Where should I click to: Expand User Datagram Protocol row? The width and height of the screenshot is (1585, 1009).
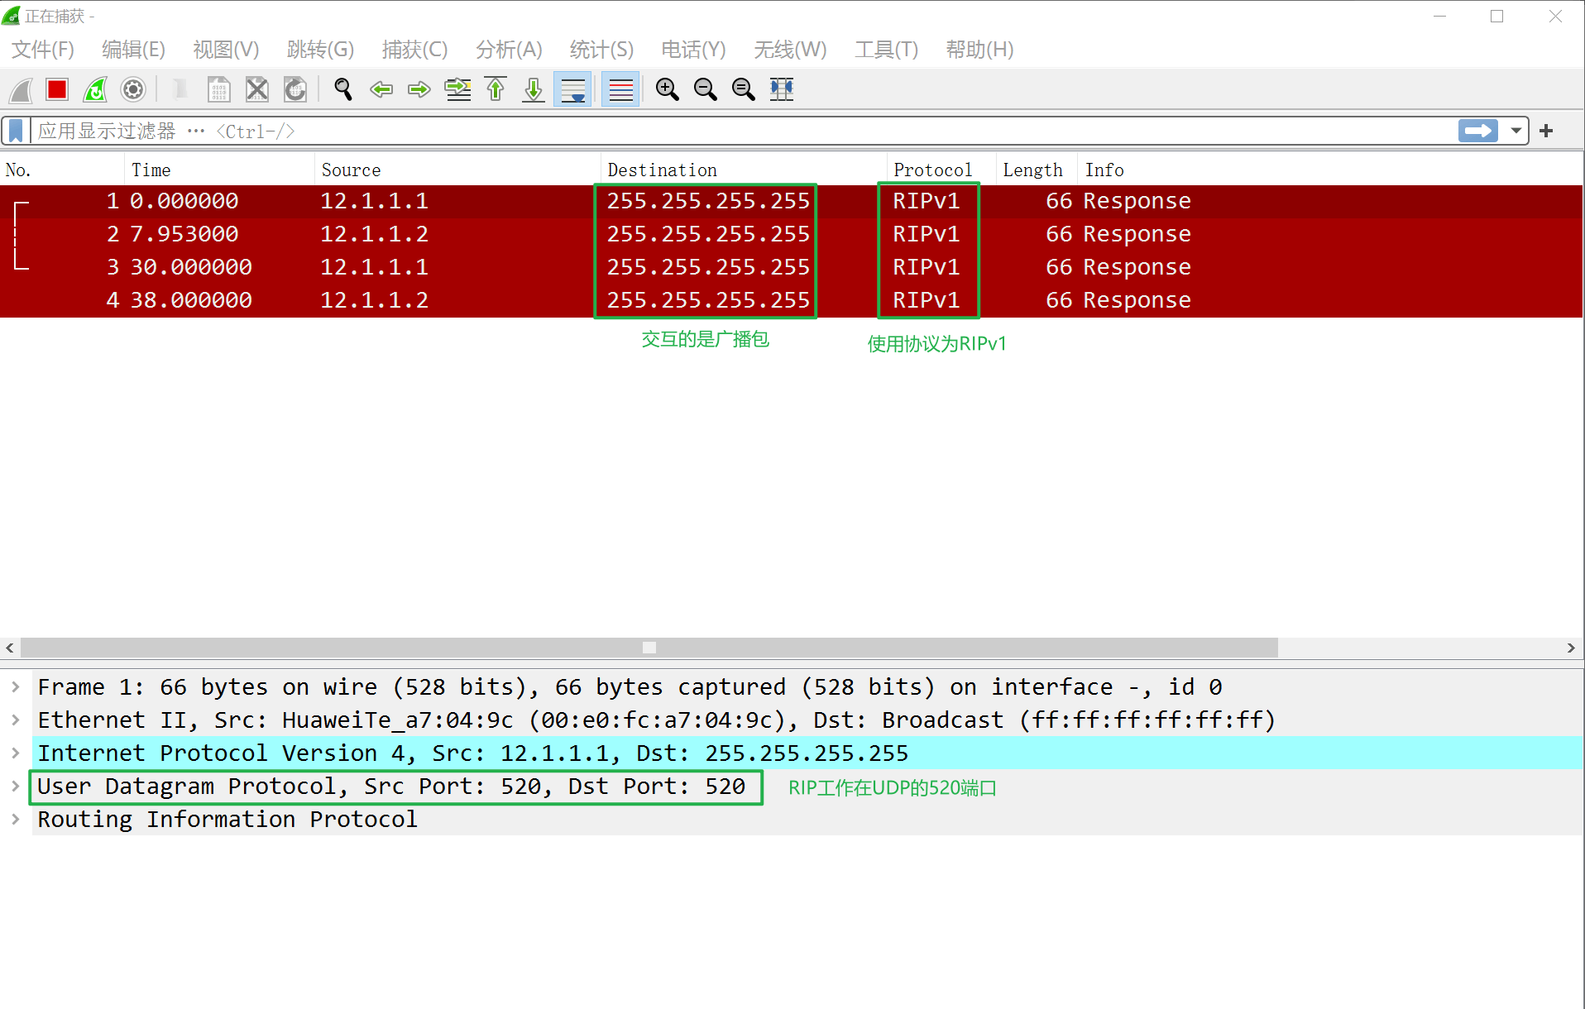(15, 786)
